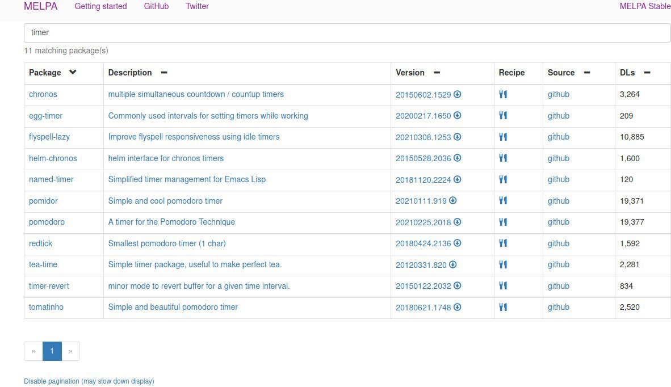Open the recipe icon for helm-chronos
The width and height of the screenshot is (671, 387).
[x=503, y=158]
